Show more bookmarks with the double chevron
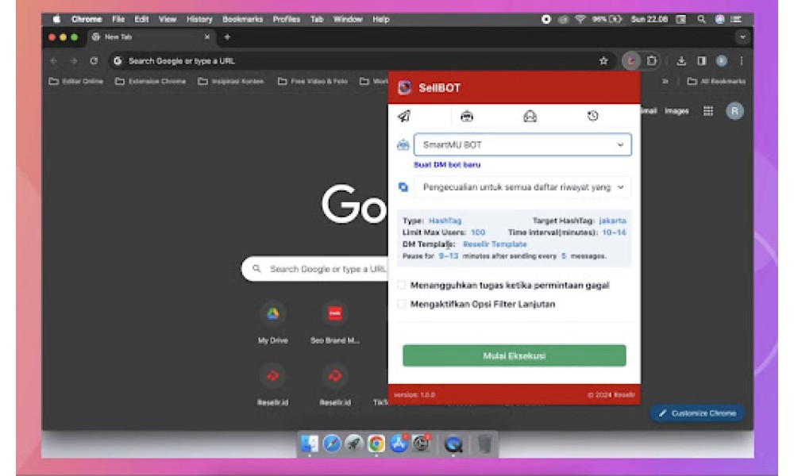Viewport: 794px width, 476px height. tap(665, 82)
